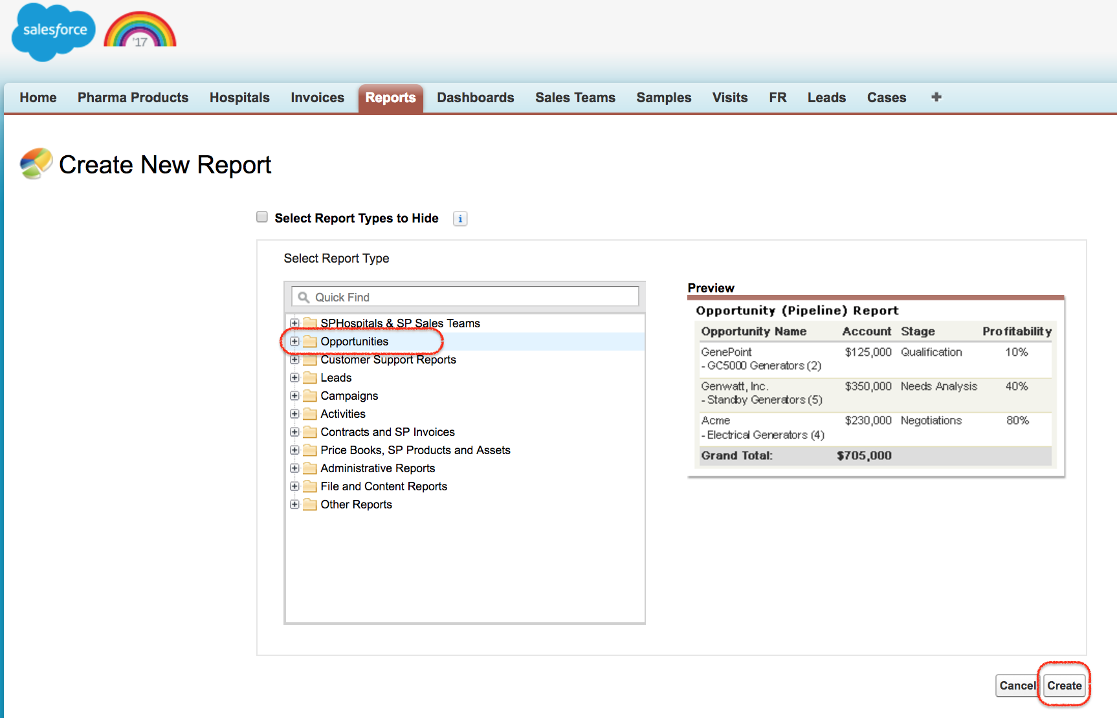Expand the Administrative Reports node

coord(294,468)
